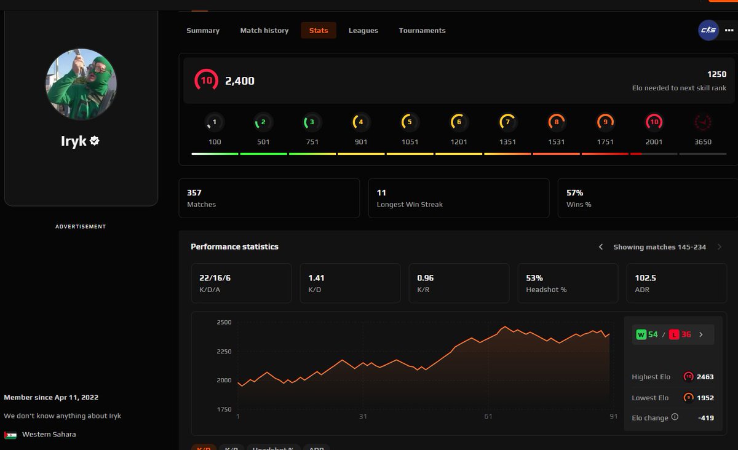This screenshot has width=738, height=450.
Task: Expand the win/loss chevron beside 54 / 36
Action: pos(701,335)
